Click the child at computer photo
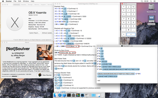The image size is (158, 98). (x=45, y=52)
